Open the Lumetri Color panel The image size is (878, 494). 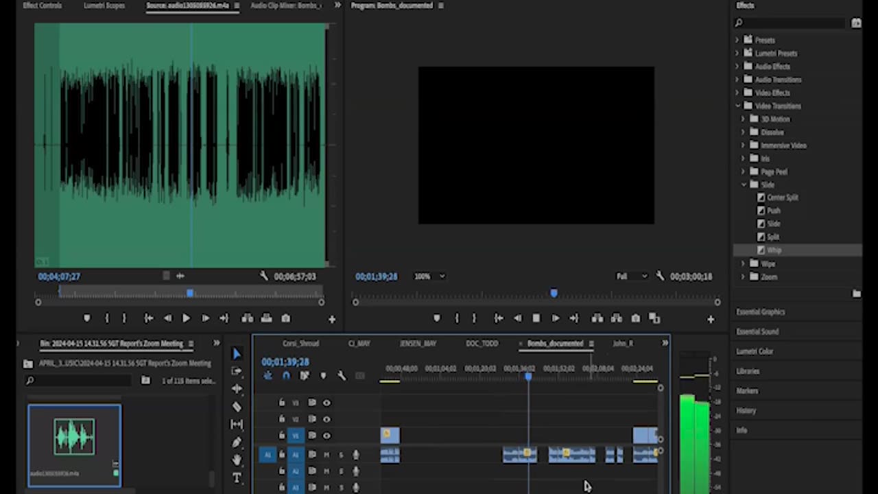click(x=755, y=351)
